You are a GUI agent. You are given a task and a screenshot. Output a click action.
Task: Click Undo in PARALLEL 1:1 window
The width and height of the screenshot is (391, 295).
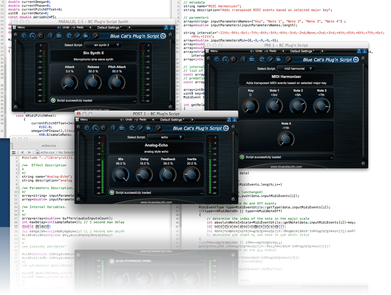[63, 27]
